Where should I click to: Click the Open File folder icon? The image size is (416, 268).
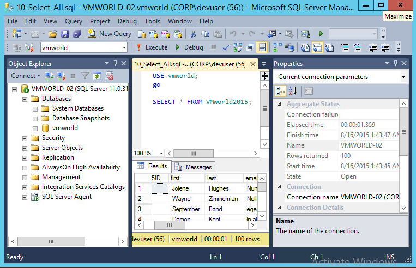tap(53, 34)
